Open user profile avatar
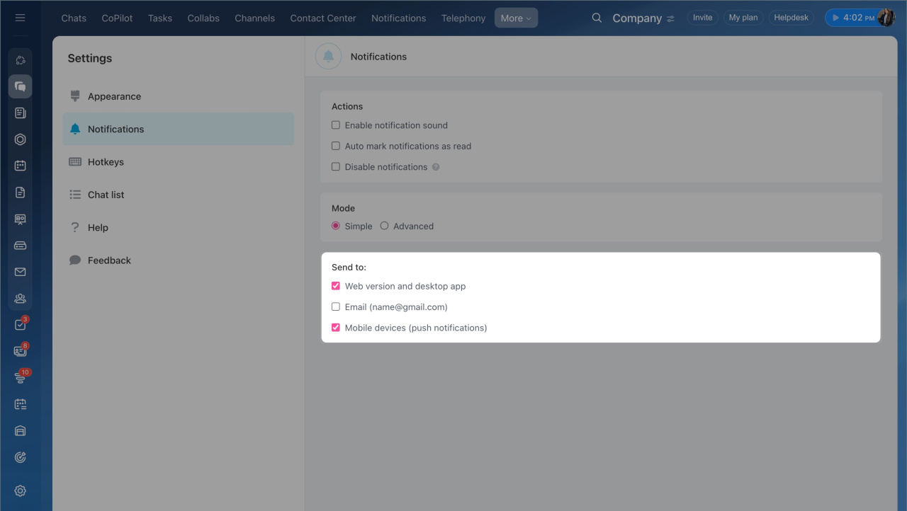907x511 pixels. pyautogui.click(x=886, y=18)
